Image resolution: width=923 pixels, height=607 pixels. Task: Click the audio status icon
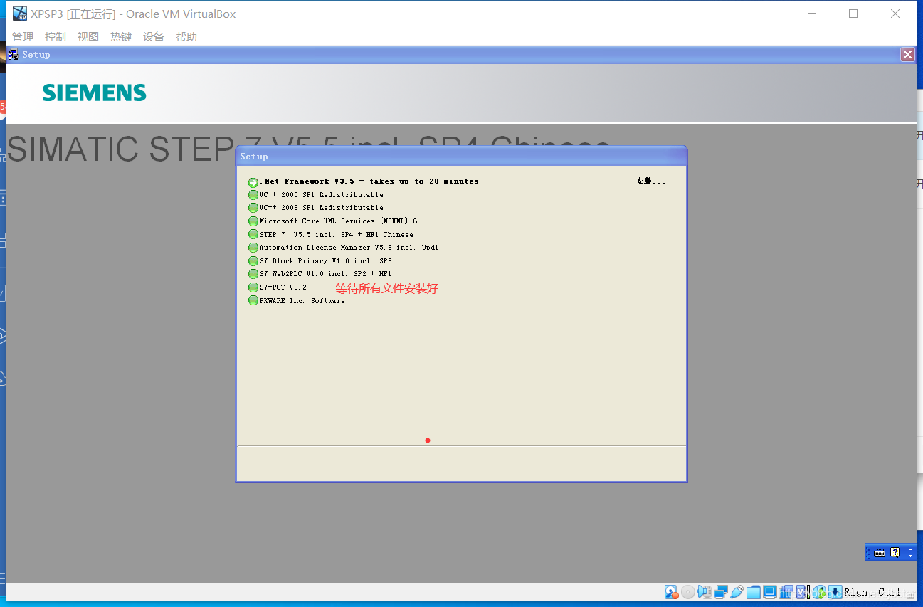click(704, 592)
